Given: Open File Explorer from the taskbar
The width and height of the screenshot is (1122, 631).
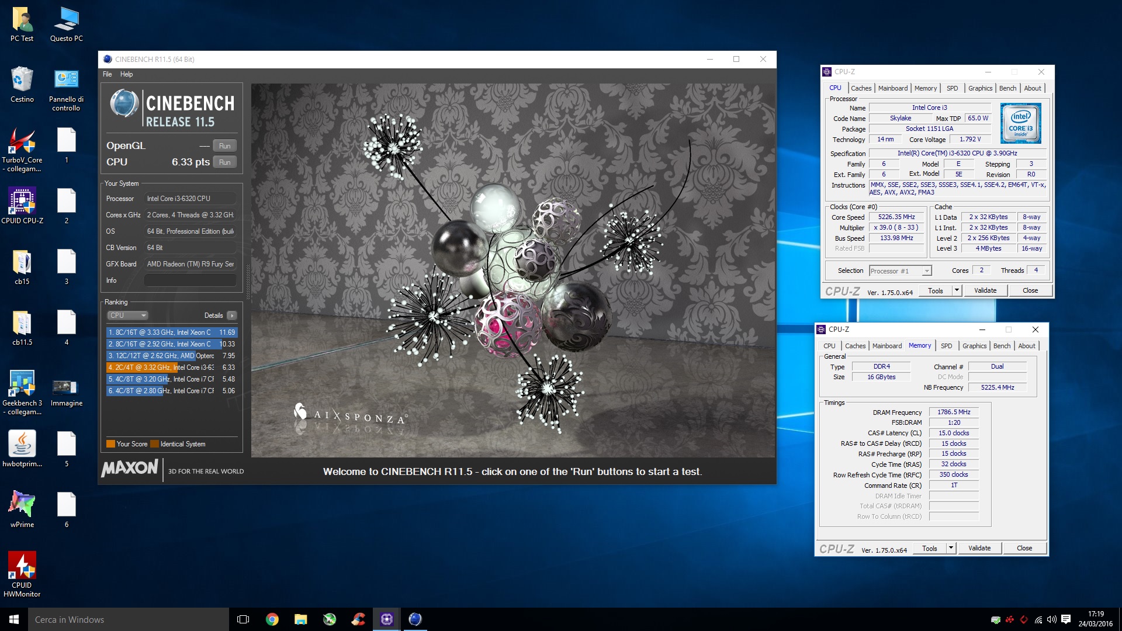Looking at the screenshot, I should coord(300,619).
